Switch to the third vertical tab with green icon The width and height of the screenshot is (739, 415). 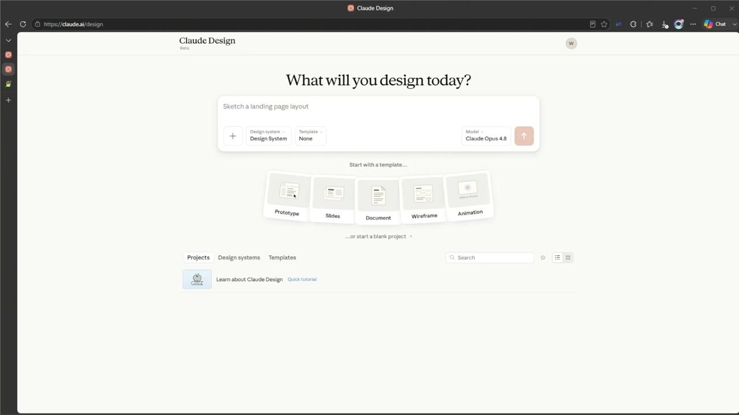[x=8, y=84]
